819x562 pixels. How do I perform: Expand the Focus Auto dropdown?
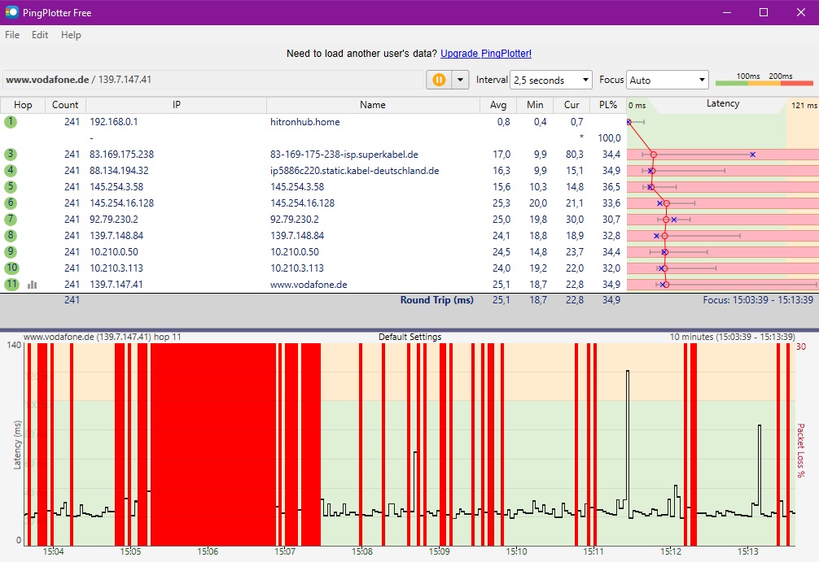[x=668, y=80]
